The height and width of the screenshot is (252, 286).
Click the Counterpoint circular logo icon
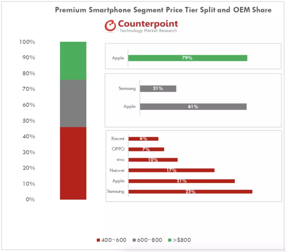110,25
